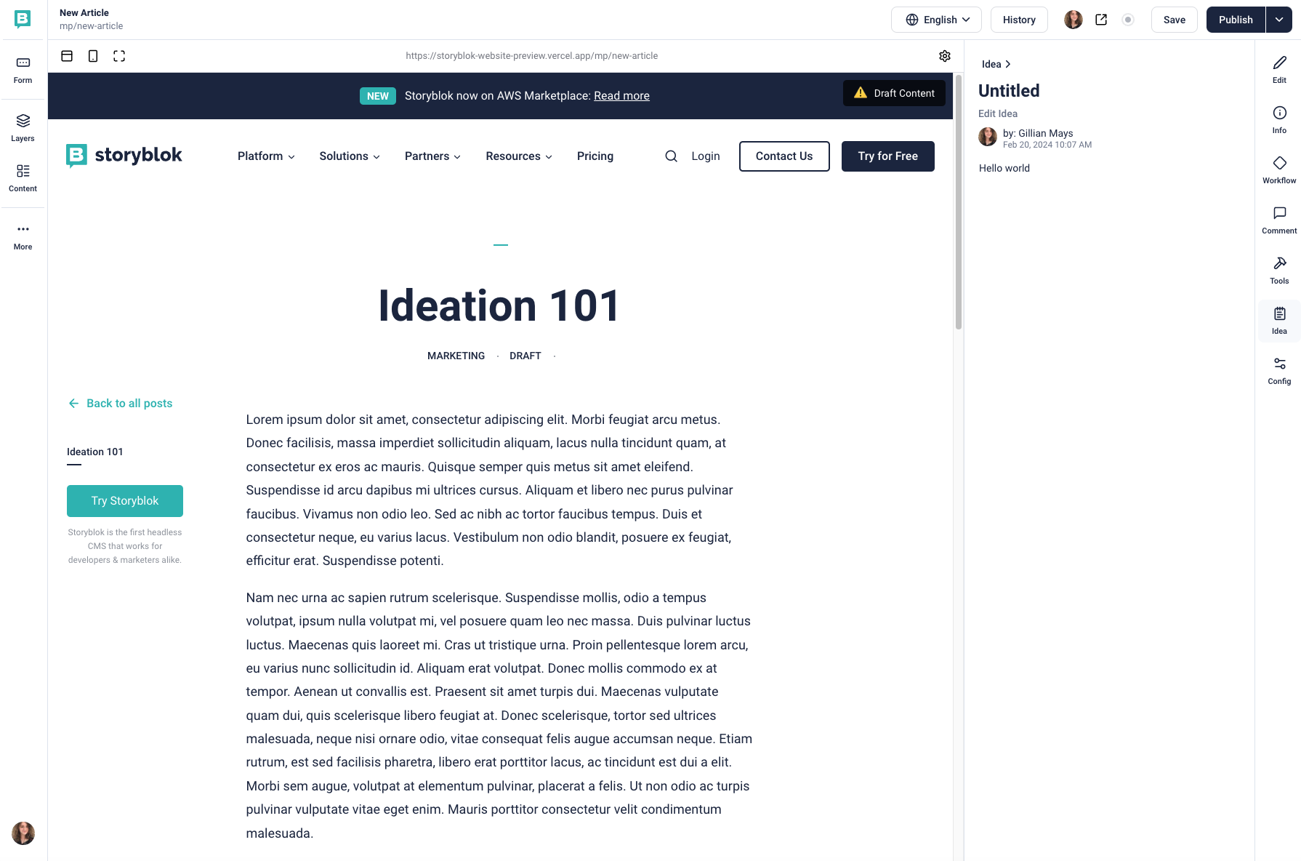Click the Ideation 101 main heading
1301x861 pixels.
(499, 305)
